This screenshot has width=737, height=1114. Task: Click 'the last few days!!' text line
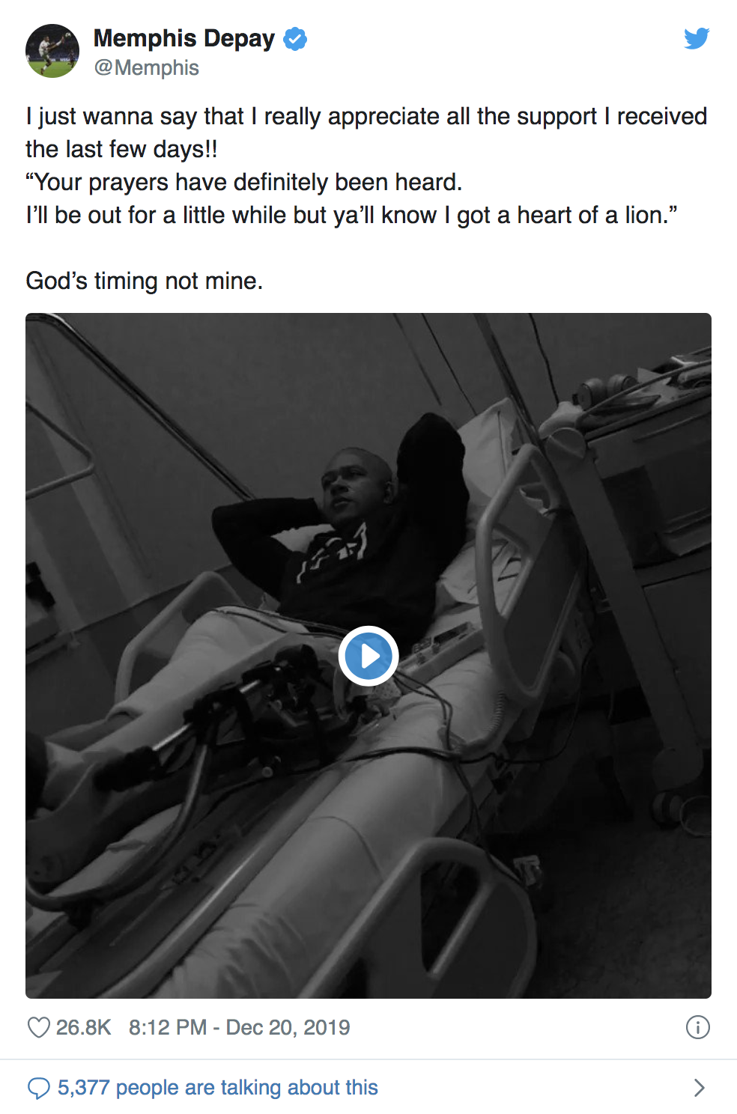pyautogui.click(x=121, y=150)
